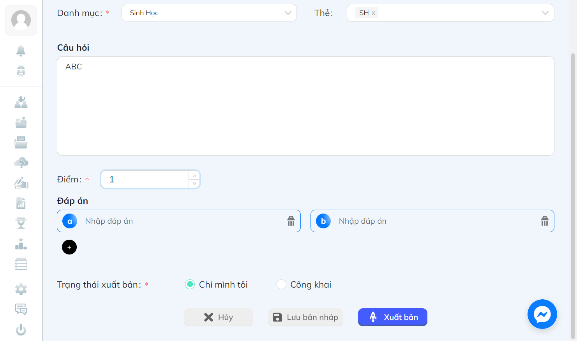Image resolution: width=577 pixels, height=341 pixels.
Task: Open the report chart icon
Action: click(21, 203)
